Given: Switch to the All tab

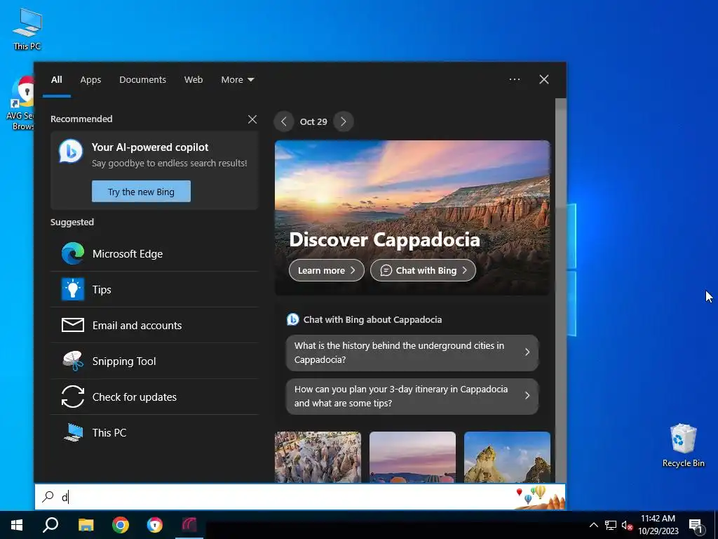Looking at the screenshot, I should click(56, 79).
